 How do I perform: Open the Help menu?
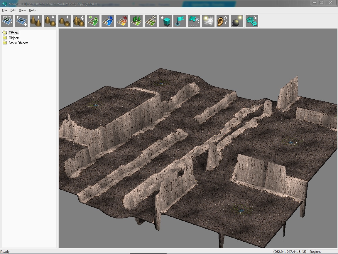32,10
